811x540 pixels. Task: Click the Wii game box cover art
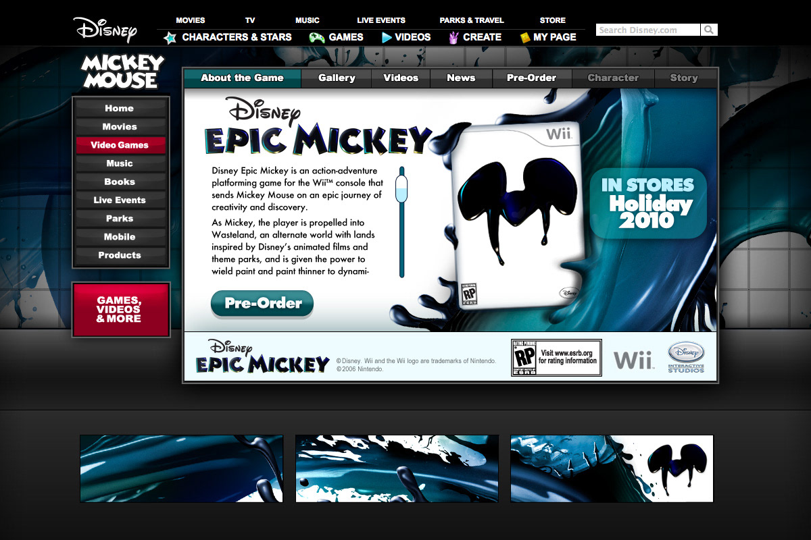(x=517, y=215)
